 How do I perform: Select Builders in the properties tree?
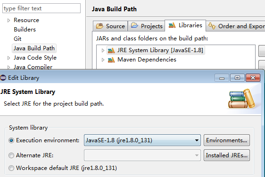tap(25, 30)
